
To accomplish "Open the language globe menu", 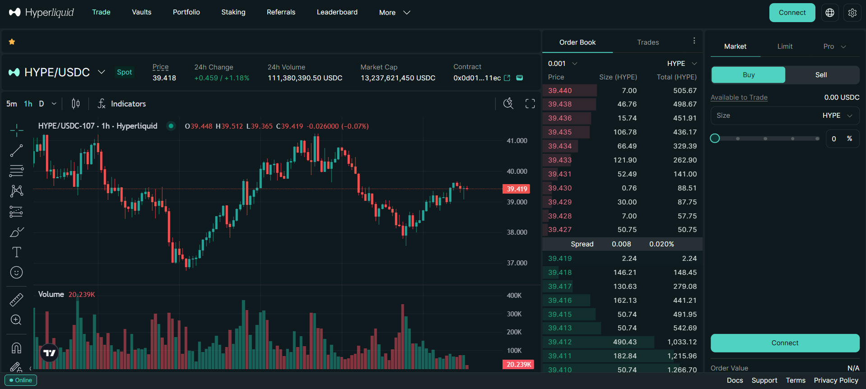I will click(830, 13).
